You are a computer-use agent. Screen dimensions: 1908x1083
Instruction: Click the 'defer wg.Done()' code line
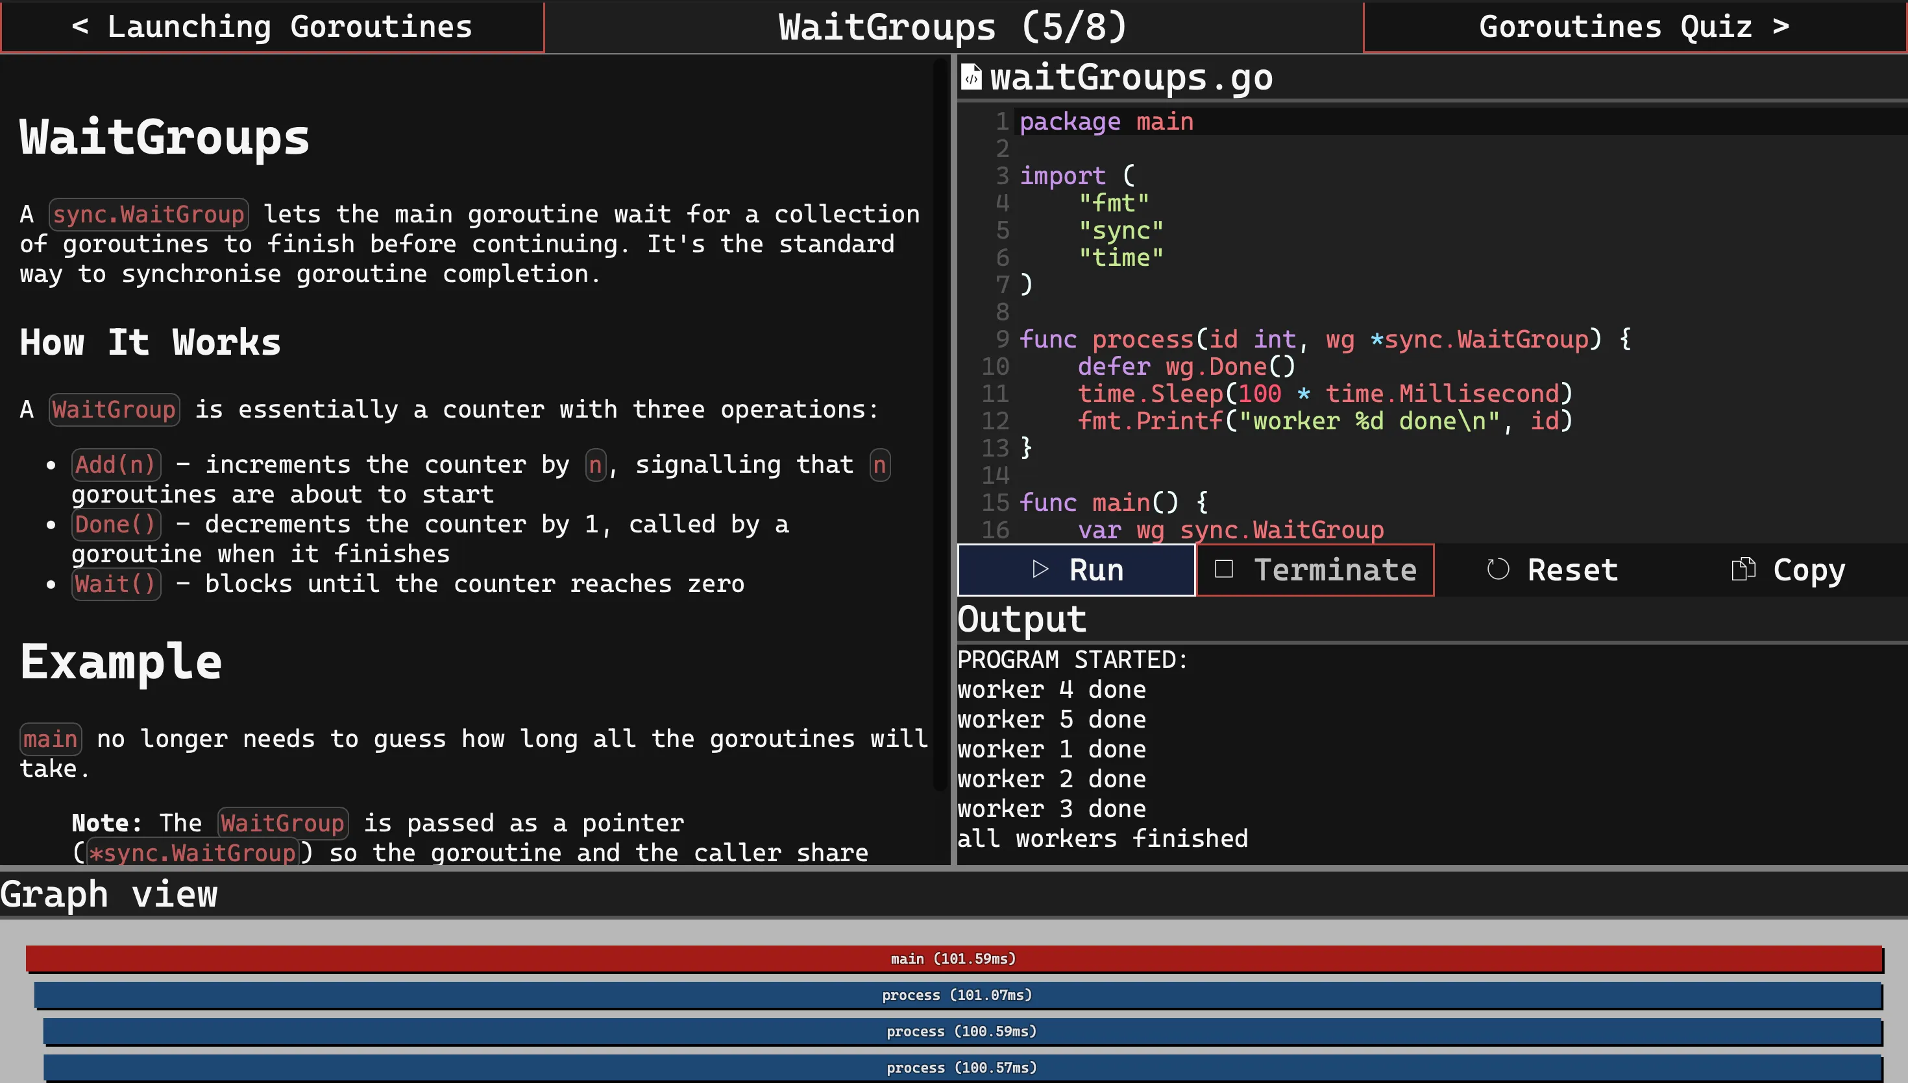pos(1186,366)
